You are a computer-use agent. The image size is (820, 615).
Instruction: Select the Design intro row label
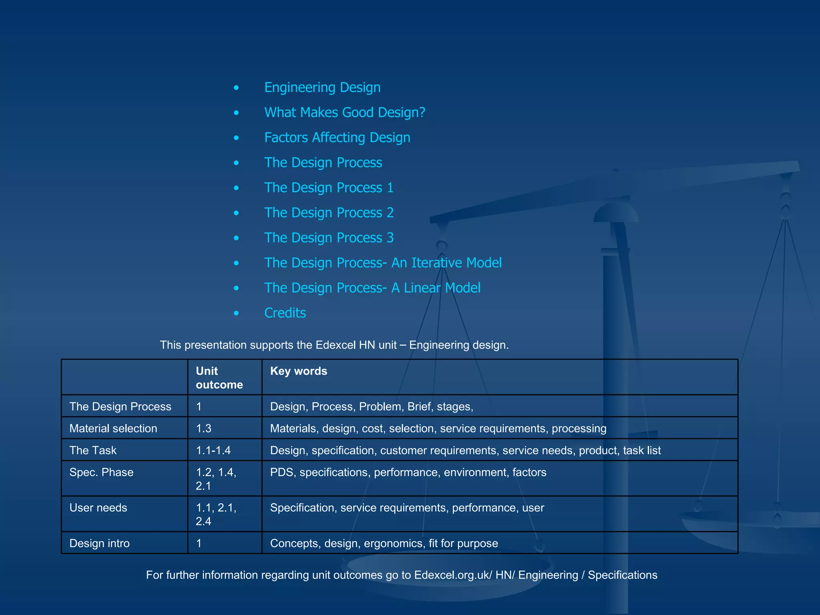tap(99, 543)
